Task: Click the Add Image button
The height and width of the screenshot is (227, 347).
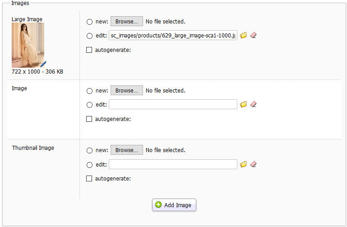Action: click(174, 205)
